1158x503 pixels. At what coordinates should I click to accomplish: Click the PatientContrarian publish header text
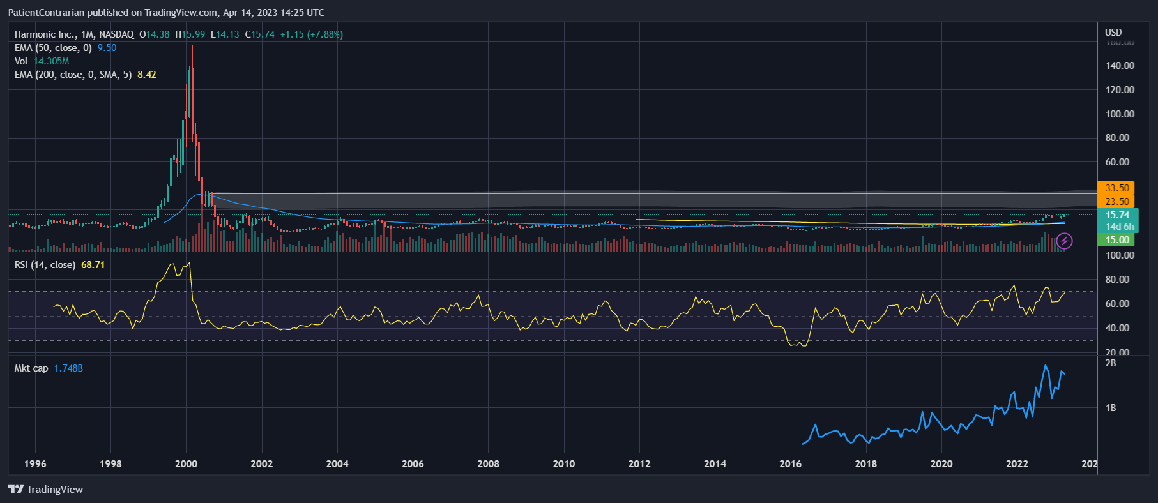click(x=166, y=13)
